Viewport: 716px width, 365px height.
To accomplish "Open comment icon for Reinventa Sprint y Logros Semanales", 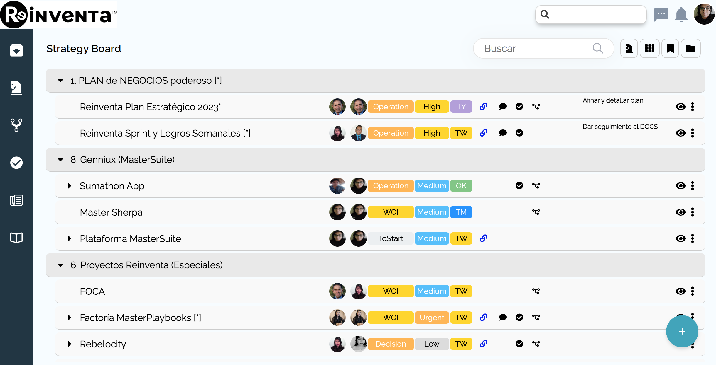I will point(503,133).
